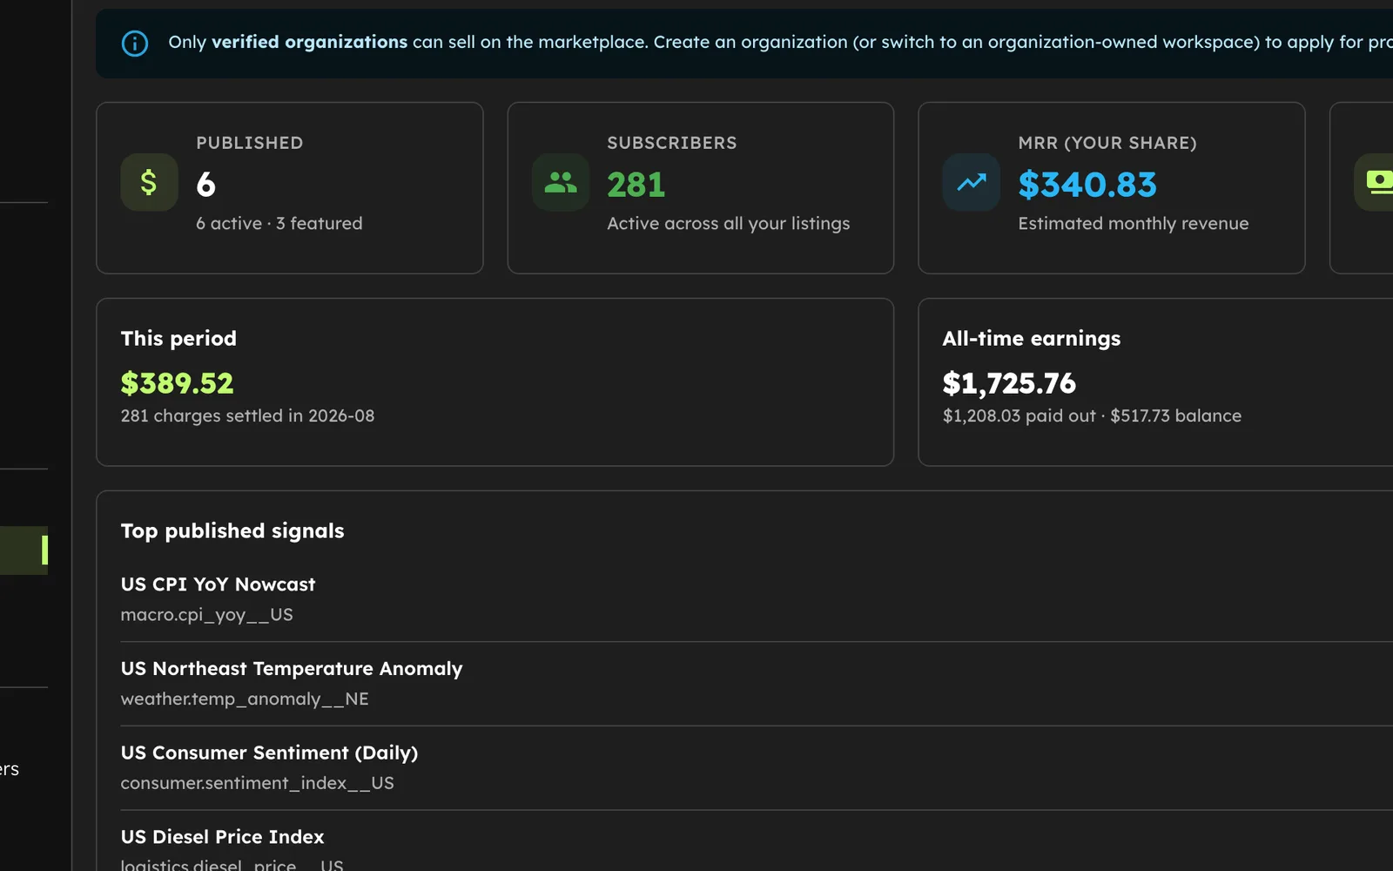Click the 'MRR (YOUR SHARE)' card label
The width and height of the screenshot is (1393, 871).
point(1107,143)
